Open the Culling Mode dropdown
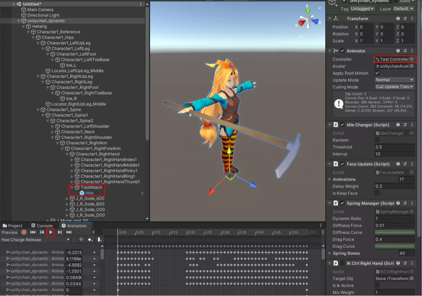The image size is (422, 296). pos(395,87)
